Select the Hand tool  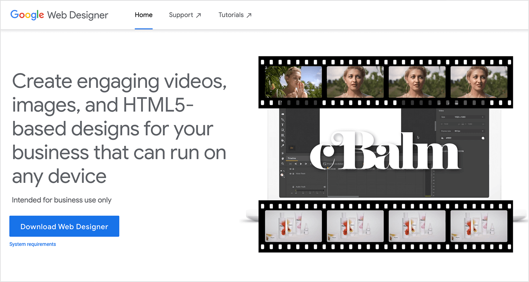click(x=282, y=158)
